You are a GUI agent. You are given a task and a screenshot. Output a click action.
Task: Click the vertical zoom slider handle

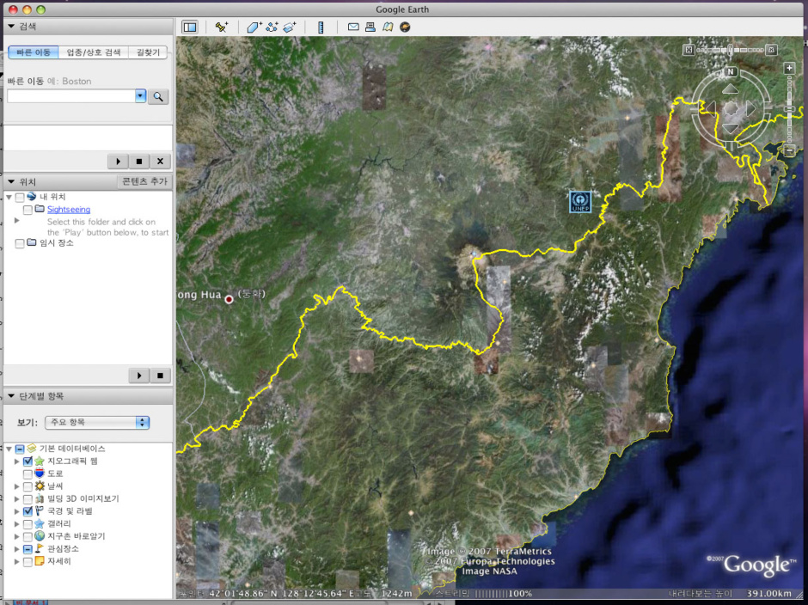click(x=789, y=108)
